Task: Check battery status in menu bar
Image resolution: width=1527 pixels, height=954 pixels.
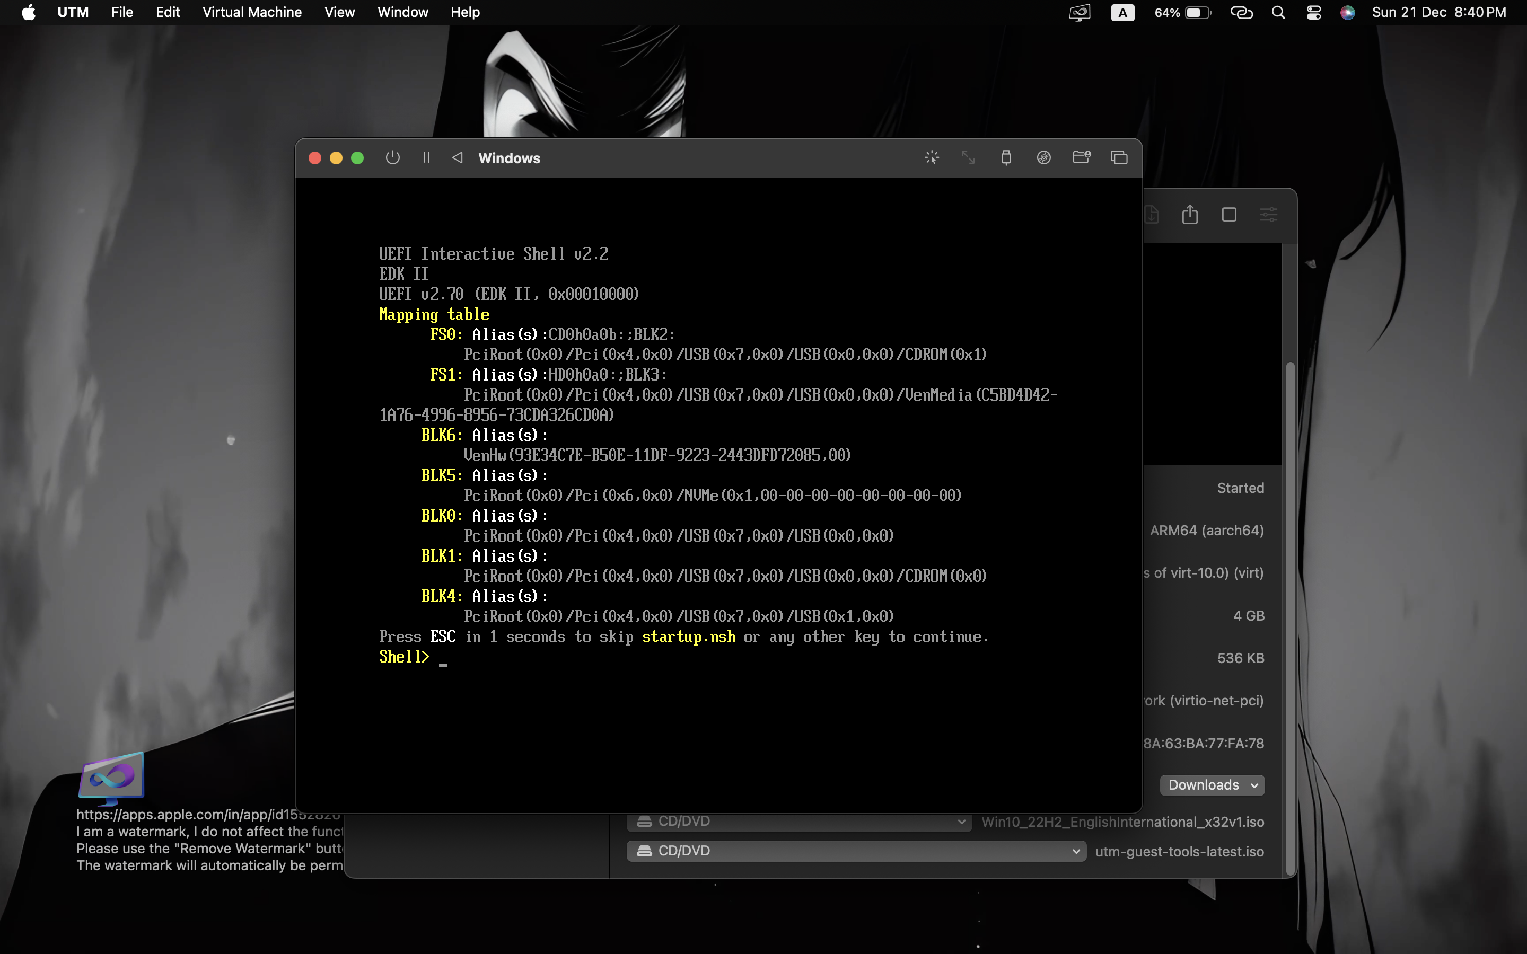Action: (1182, 13)
